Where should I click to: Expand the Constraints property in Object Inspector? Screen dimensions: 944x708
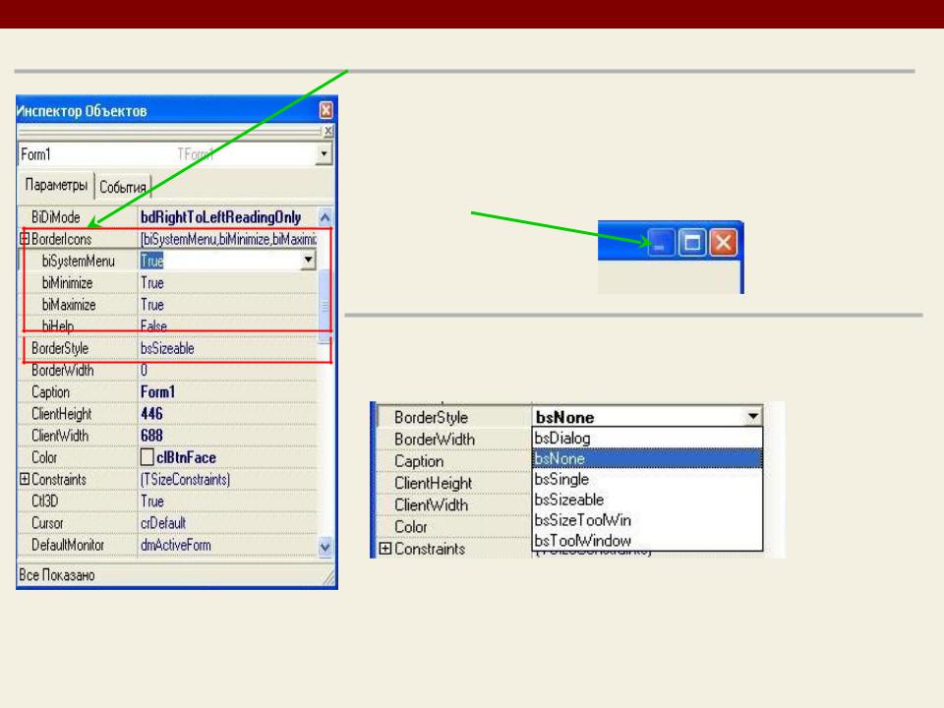pos(25,479)
